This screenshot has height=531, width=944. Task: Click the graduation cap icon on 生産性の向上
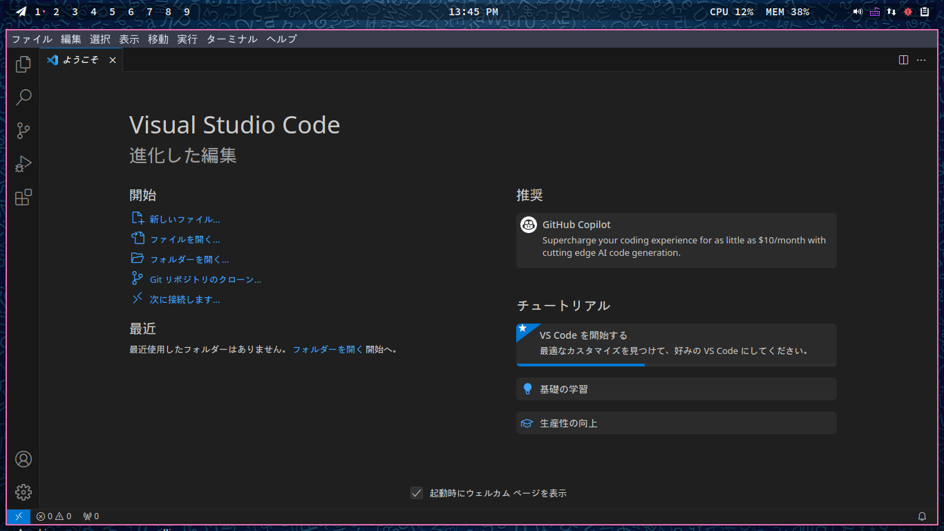coord(527,423)
